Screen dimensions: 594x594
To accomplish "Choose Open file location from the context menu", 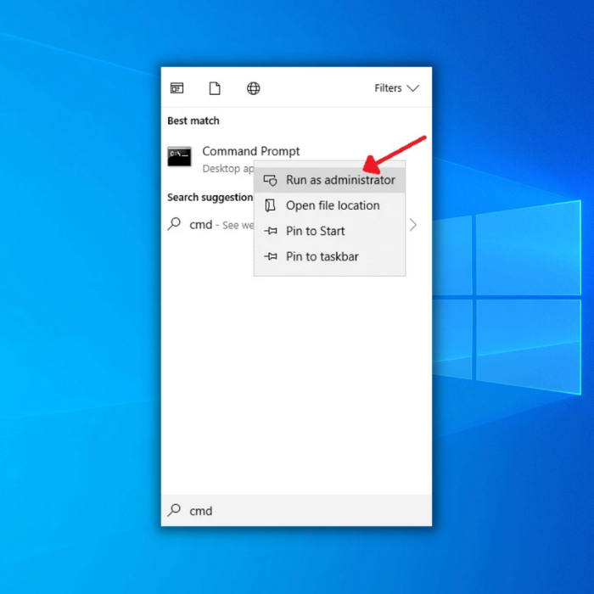I will 333,205.
